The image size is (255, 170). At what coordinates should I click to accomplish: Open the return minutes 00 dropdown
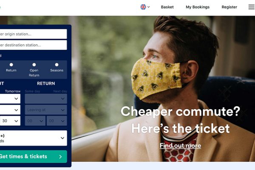coord(57,121)
